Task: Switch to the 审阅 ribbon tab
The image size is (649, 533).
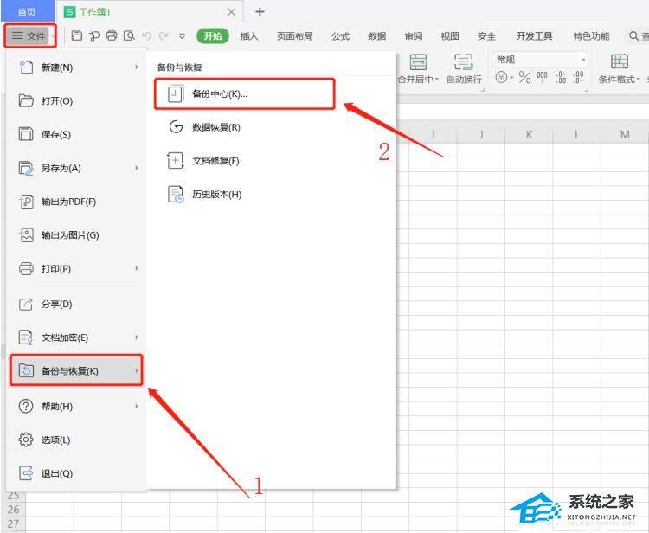Action: coord(414,36)
